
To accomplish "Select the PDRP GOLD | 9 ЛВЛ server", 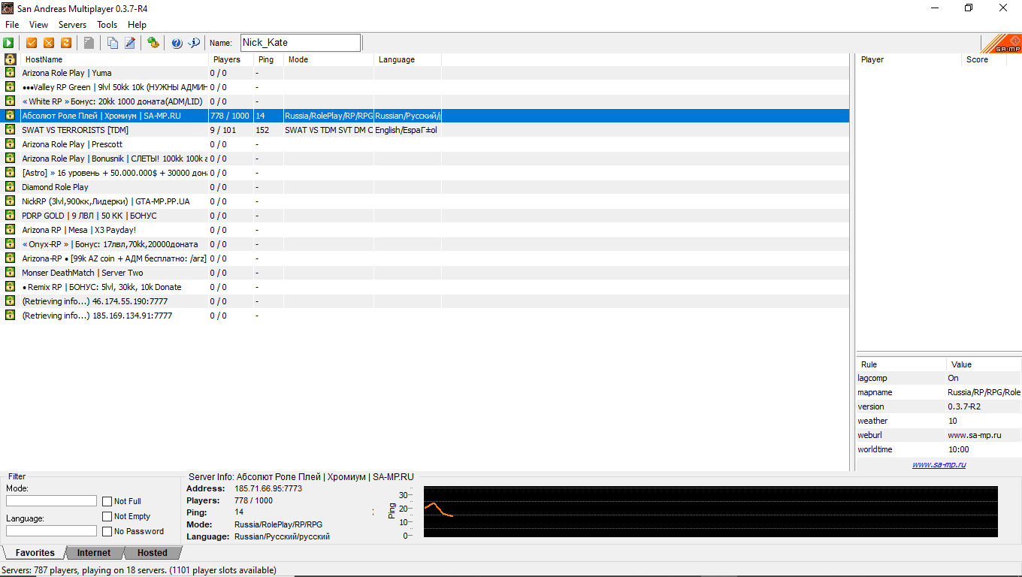I will 426,216.
